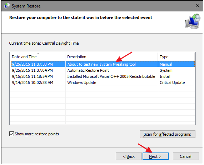Click the sort arrow above Date and Time
This screenshot has width=204, height=165.
[38, 54]
